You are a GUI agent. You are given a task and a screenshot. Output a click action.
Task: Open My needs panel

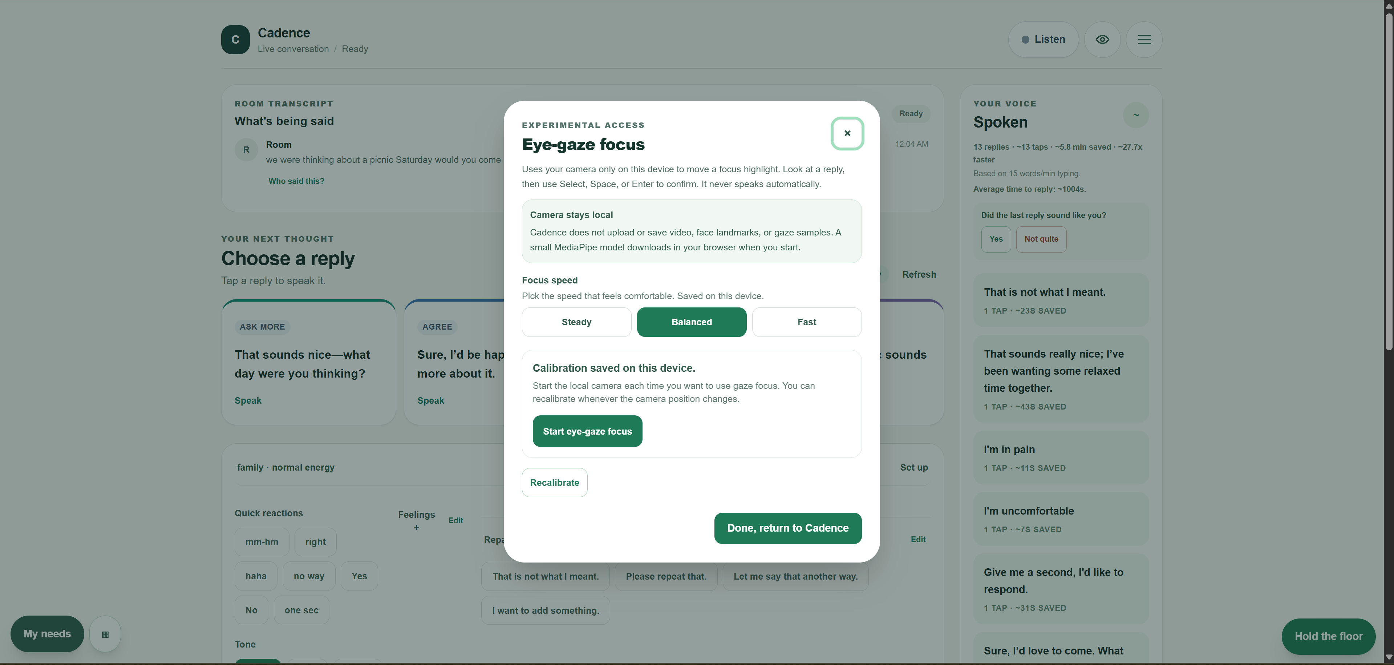(x=47, y=634)
